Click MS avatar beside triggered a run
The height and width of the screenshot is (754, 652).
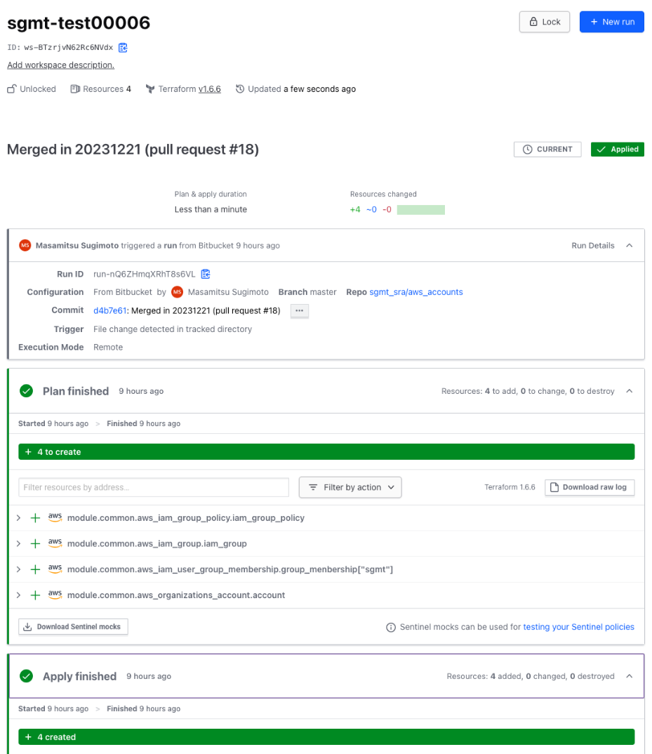click(25, 245)
